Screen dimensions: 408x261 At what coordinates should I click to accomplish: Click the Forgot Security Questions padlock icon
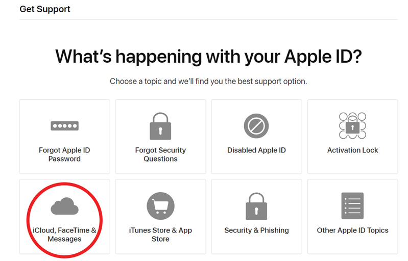160,125
